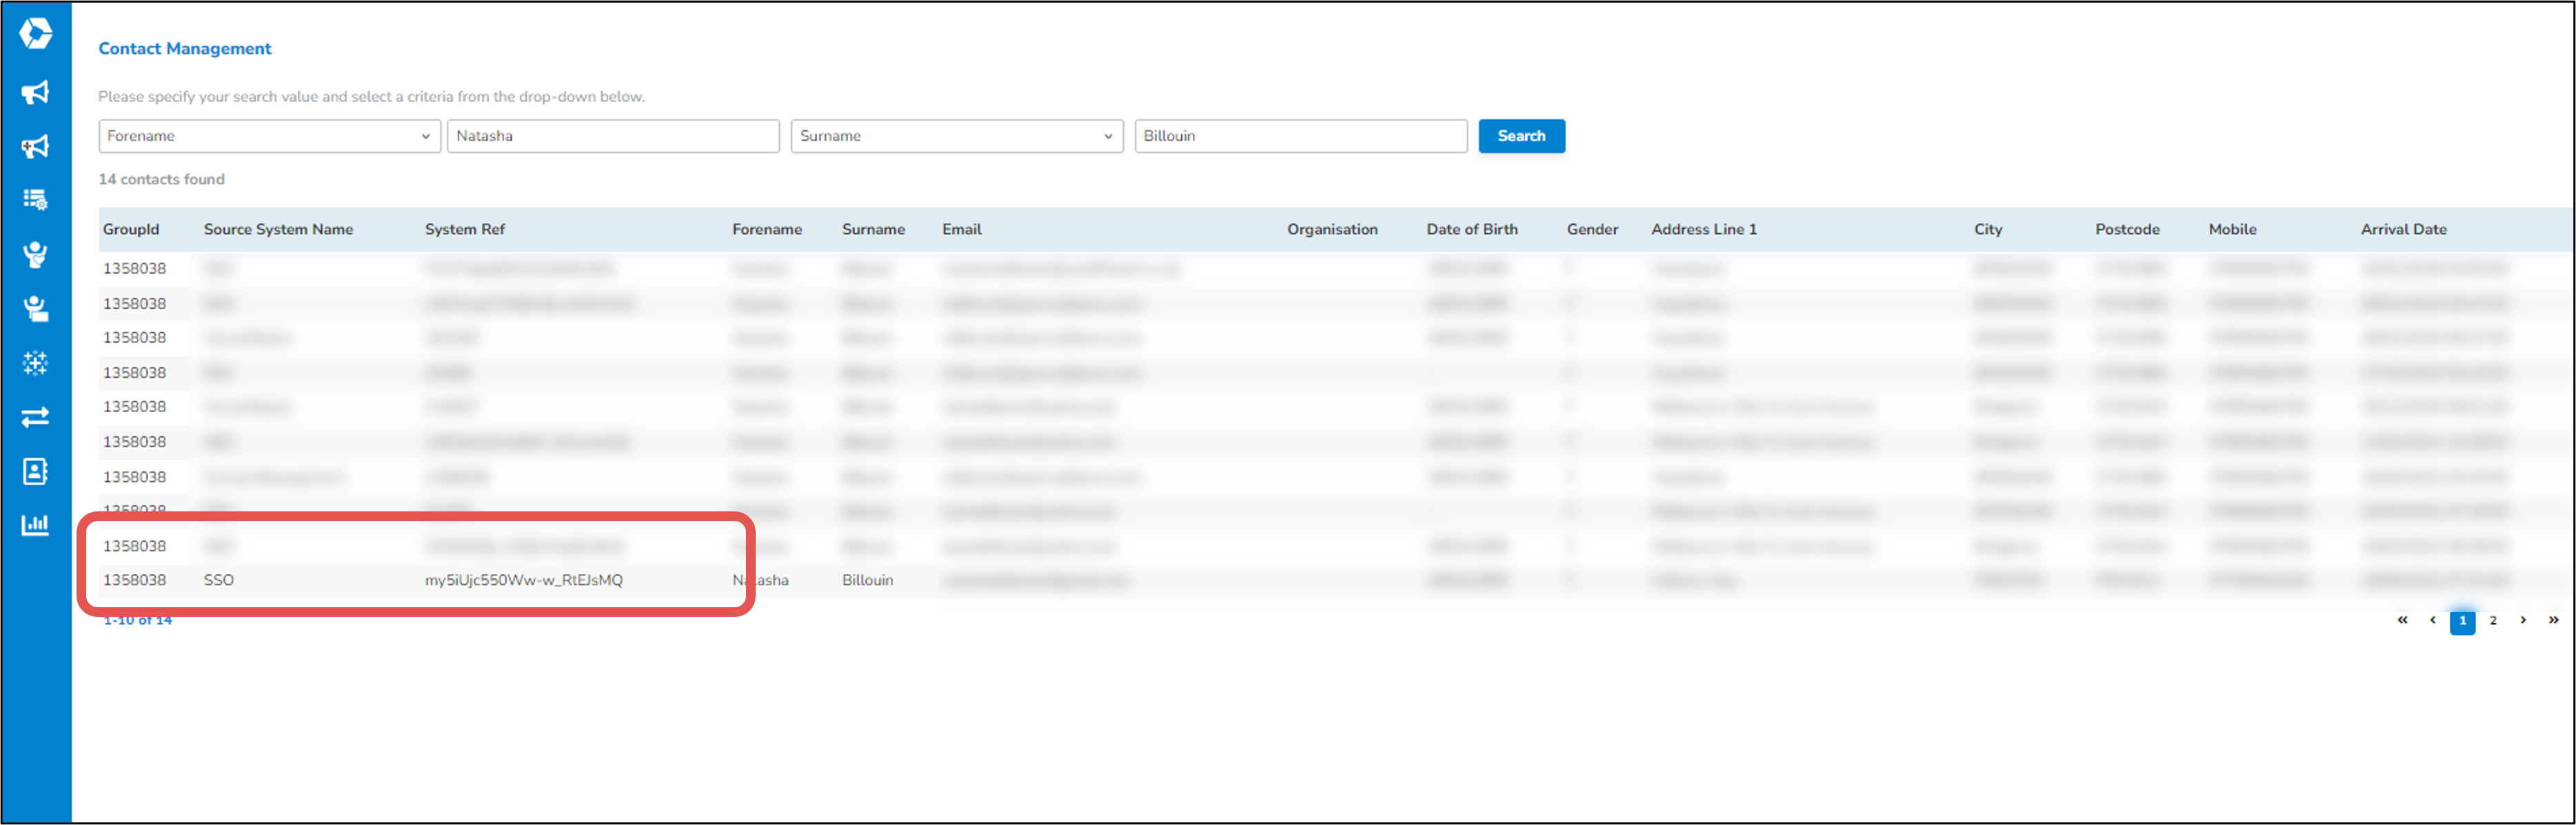Open the create campaign megaphone-plus icon

pyautogui.click(x=35, y=146)
